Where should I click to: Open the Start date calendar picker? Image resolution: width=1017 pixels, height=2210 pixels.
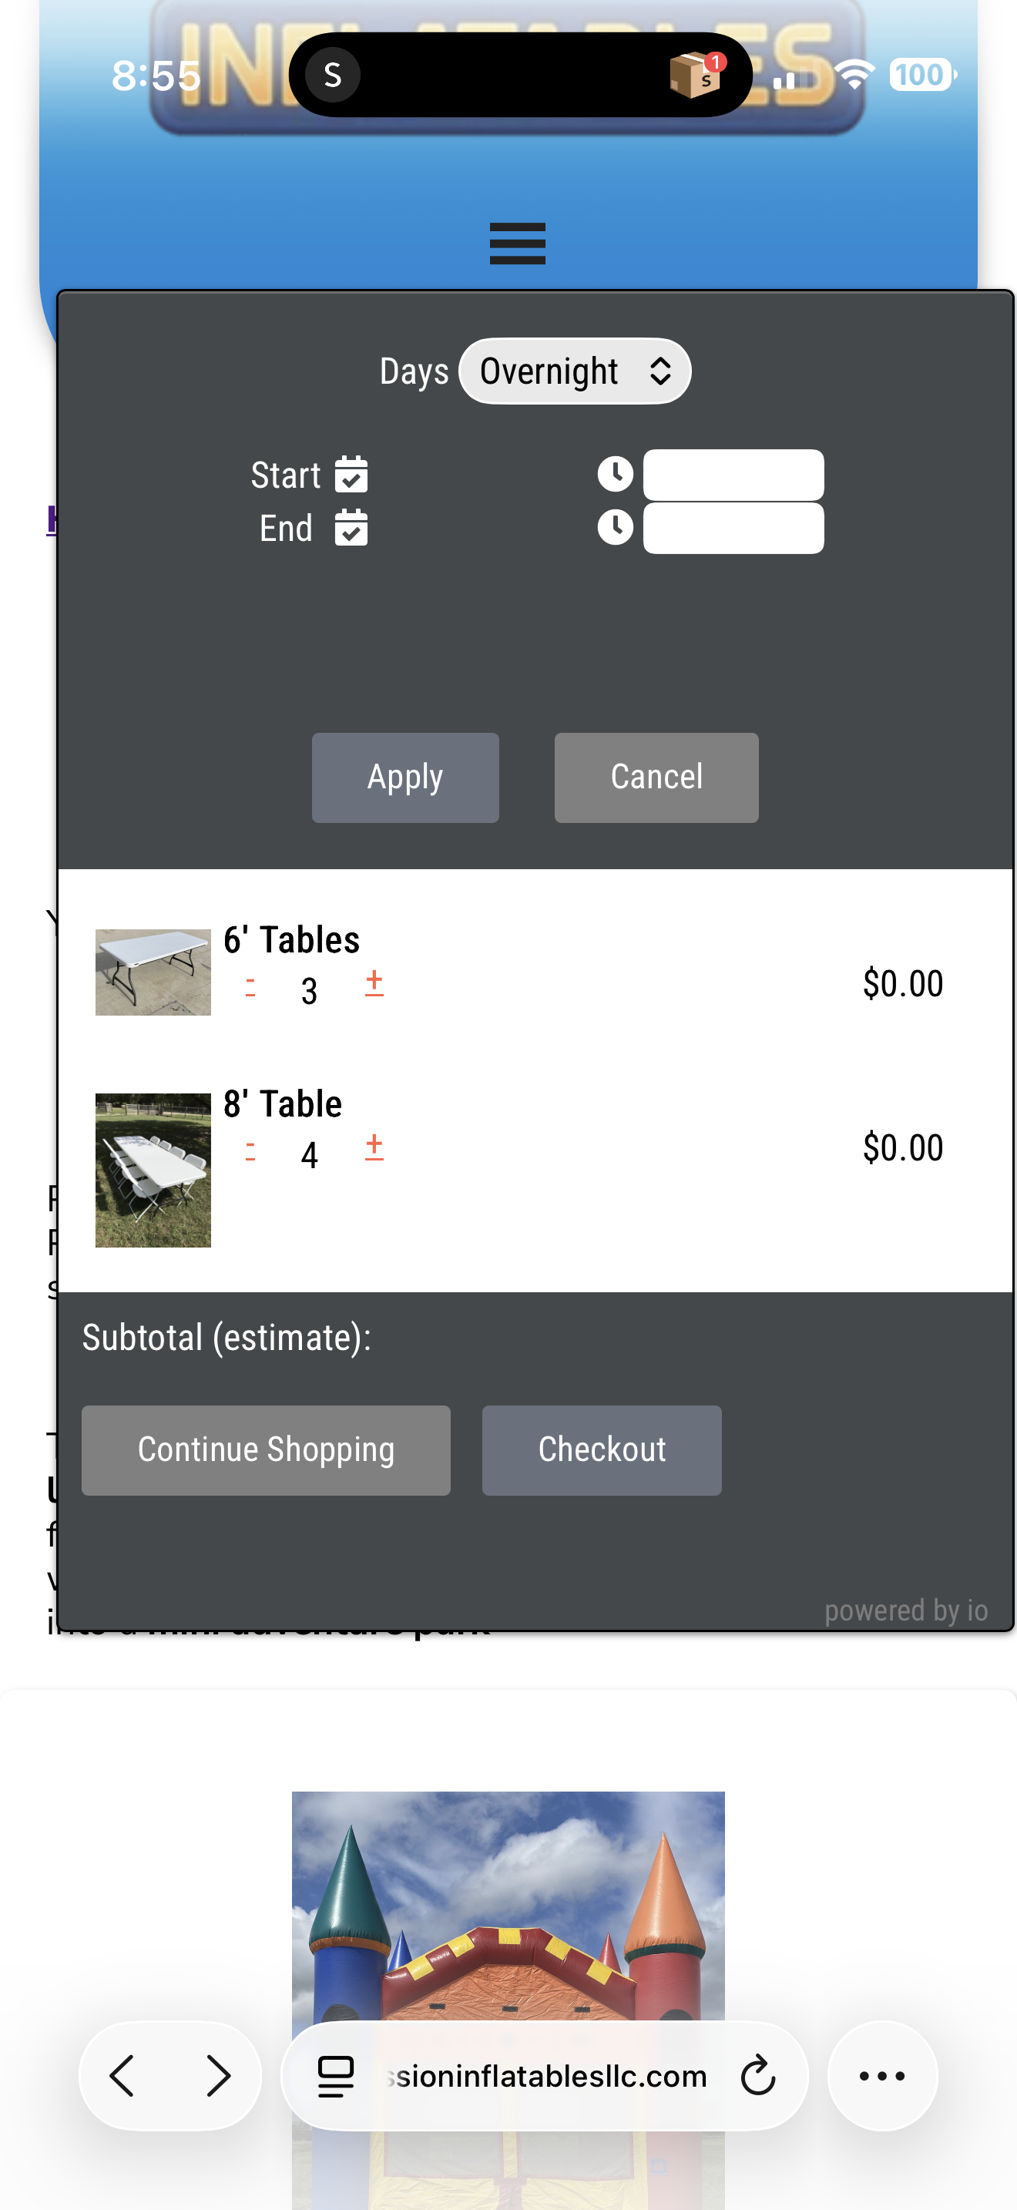pos(351,475)
